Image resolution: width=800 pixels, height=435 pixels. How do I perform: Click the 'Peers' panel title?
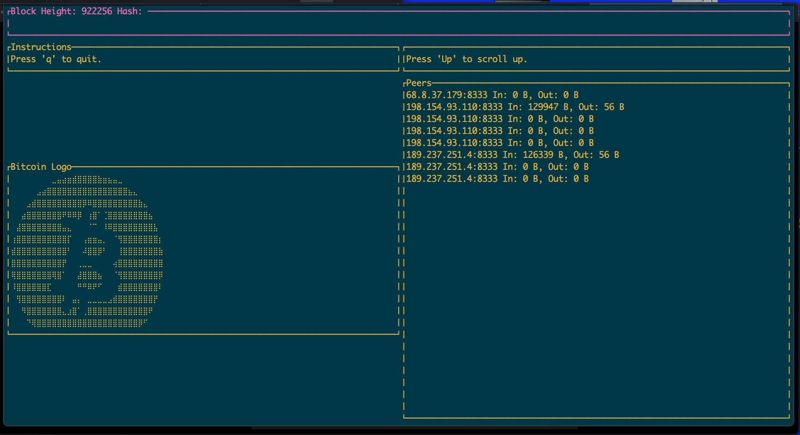419,83
